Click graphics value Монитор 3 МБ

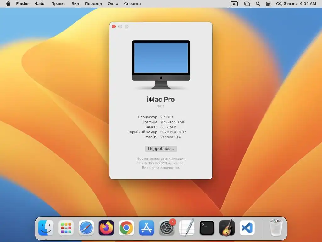173,122
